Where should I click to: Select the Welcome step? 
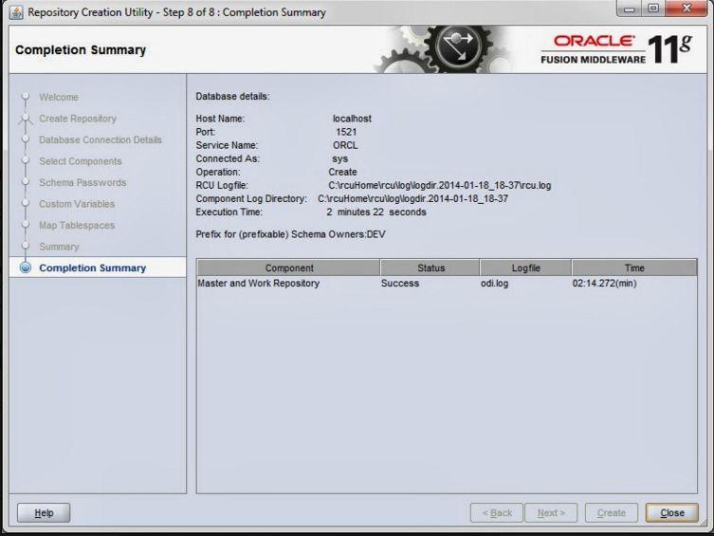(x=59, y=97)
